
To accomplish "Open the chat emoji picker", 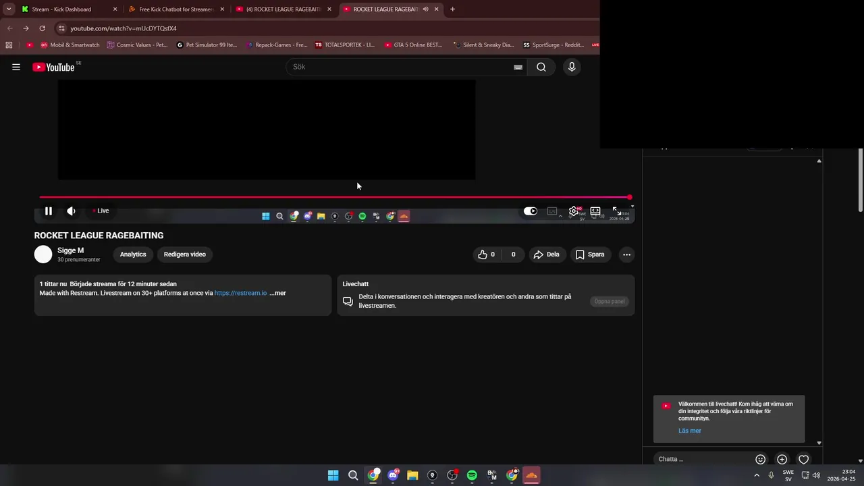I will tap(761, 459).
